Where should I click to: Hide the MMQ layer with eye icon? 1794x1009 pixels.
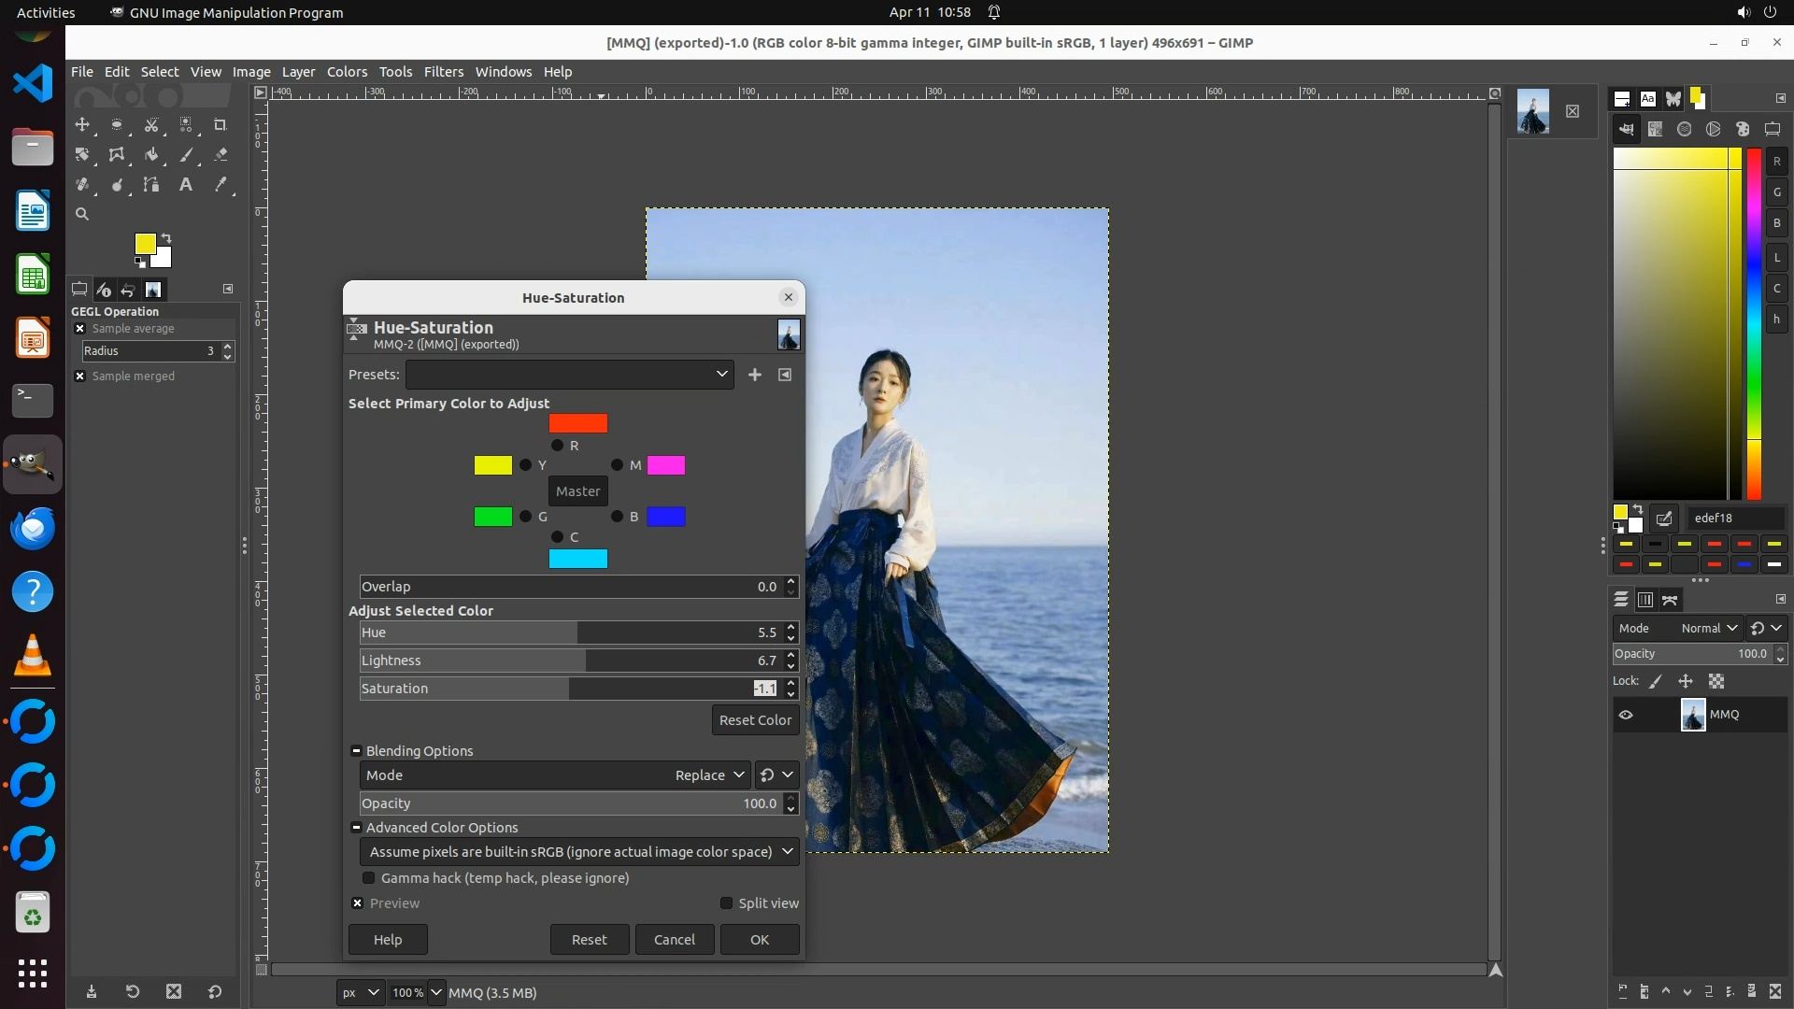point(1626,715)
